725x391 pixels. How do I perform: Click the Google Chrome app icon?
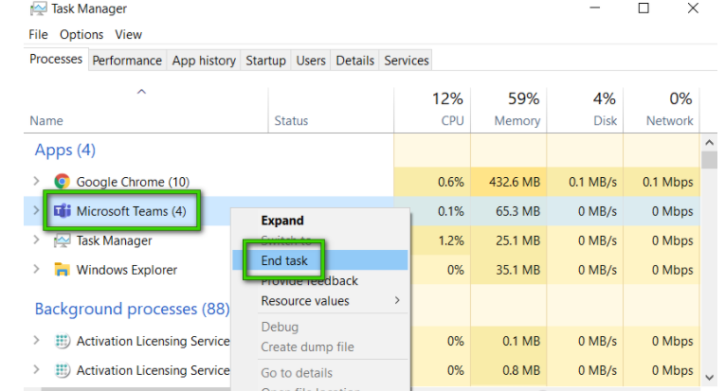(62, 182)
